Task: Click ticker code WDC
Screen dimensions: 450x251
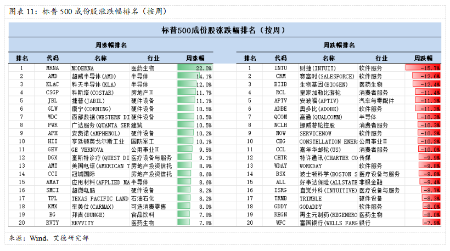Action: (x=53, y=117)
